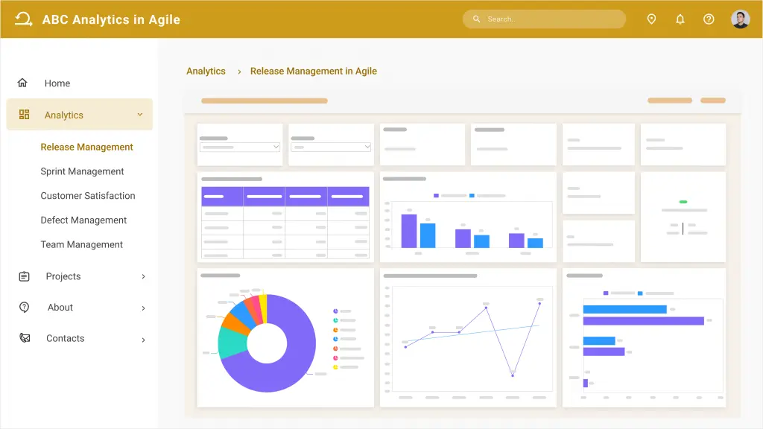The width and height of the screenshot is (763, 429).
Task: Expand the Projects sidebar section
Action: pos(143,276)
